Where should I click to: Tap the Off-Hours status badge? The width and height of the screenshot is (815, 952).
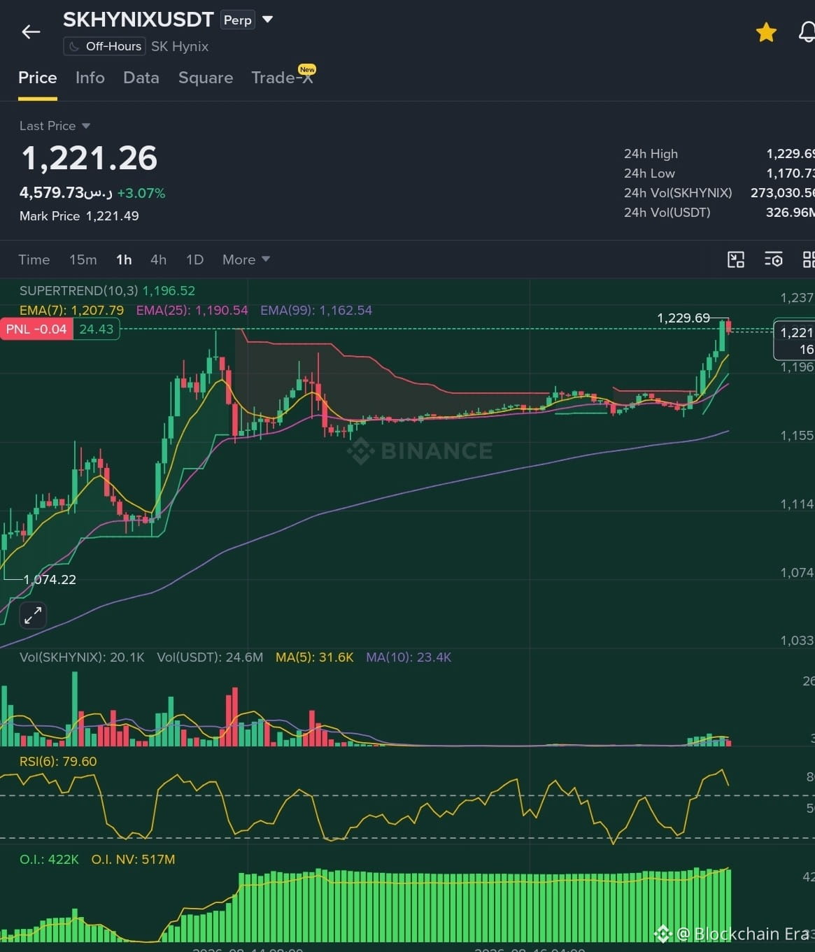[x=104, y=46]
